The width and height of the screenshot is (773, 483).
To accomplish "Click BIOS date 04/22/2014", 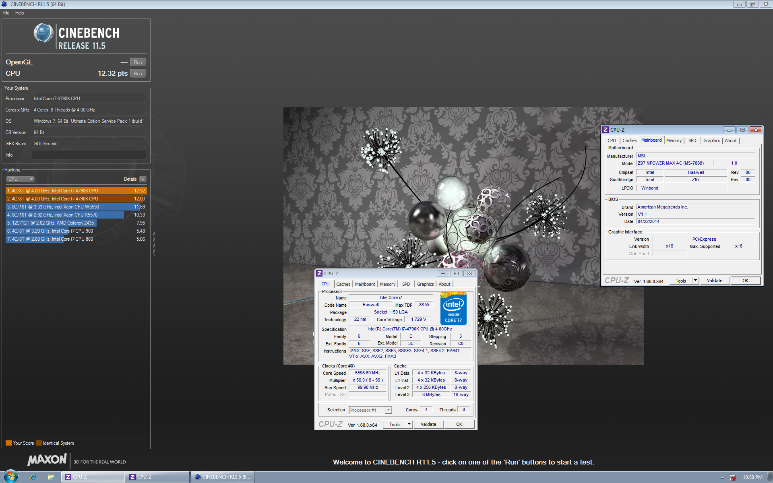I will (x=695, y=222).
